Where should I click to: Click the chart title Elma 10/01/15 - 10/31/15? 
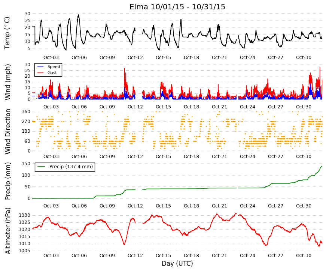pyautogui.click(x=177, y=7)
